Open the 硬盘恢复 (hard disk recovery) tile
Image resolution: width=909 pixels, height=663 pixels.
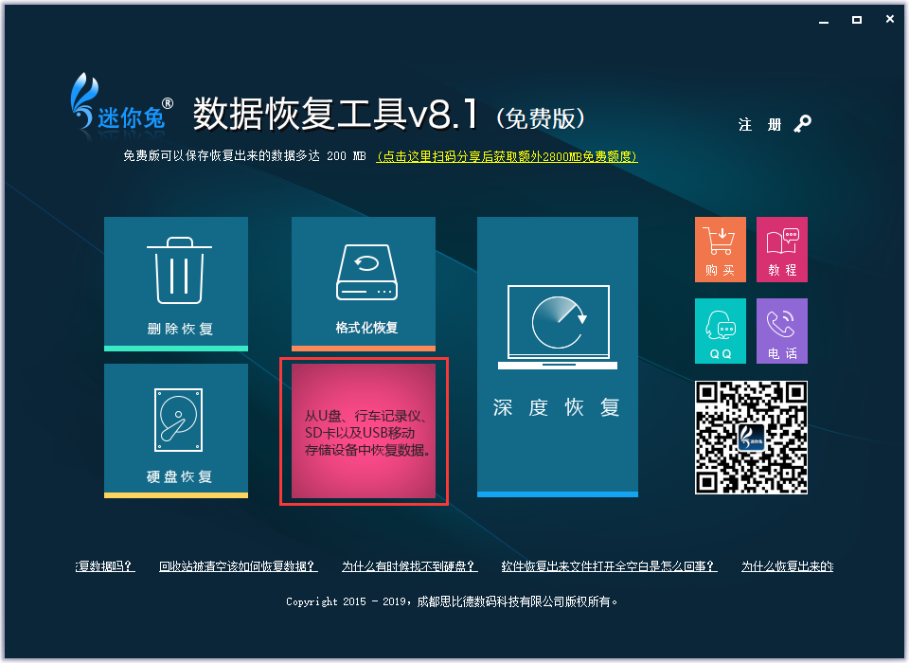(x=176, y=430)
